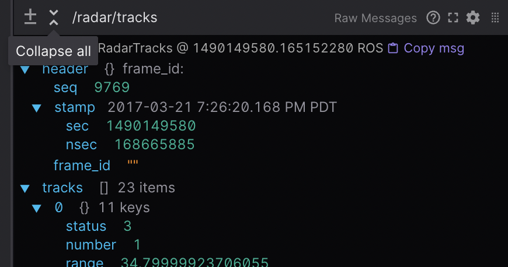Open the panel help question-mark icon
508x267 pixels.
[433, 18]
